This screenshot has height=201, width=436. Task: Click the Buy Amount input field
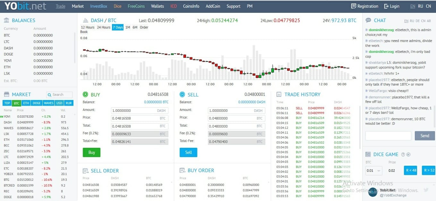[140, 111]
